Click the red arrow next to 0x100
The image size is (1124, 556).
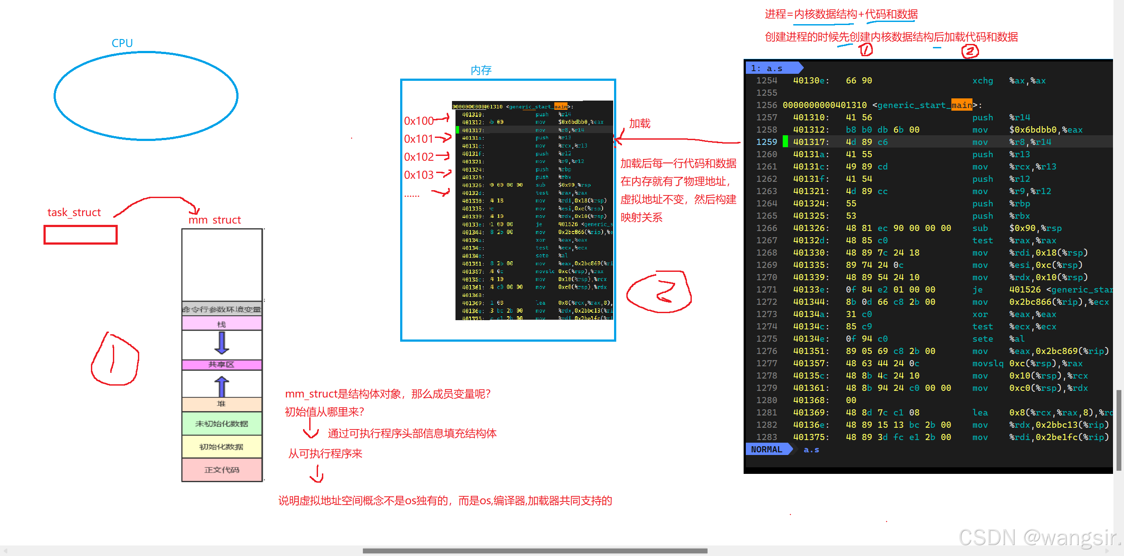coord(442,119)
